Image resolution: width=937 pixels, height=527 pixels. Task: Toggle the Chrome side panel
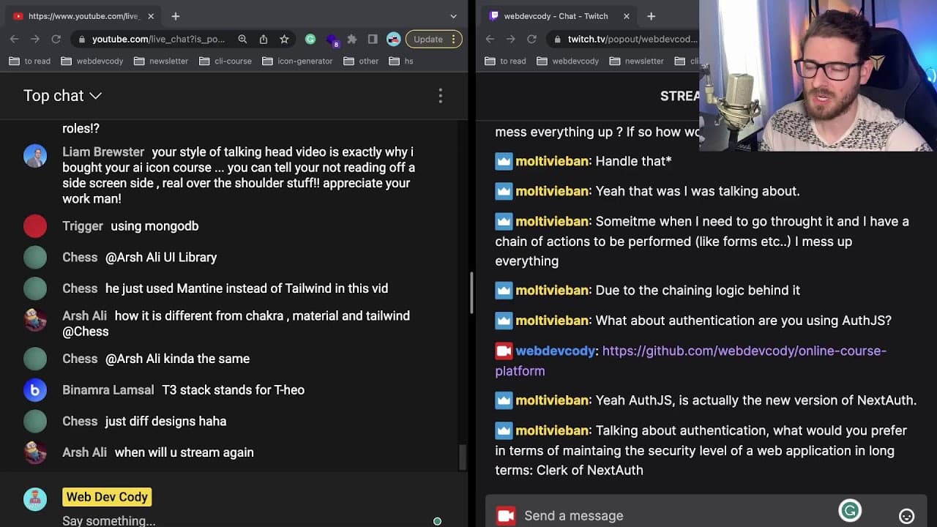click(373, 40)
